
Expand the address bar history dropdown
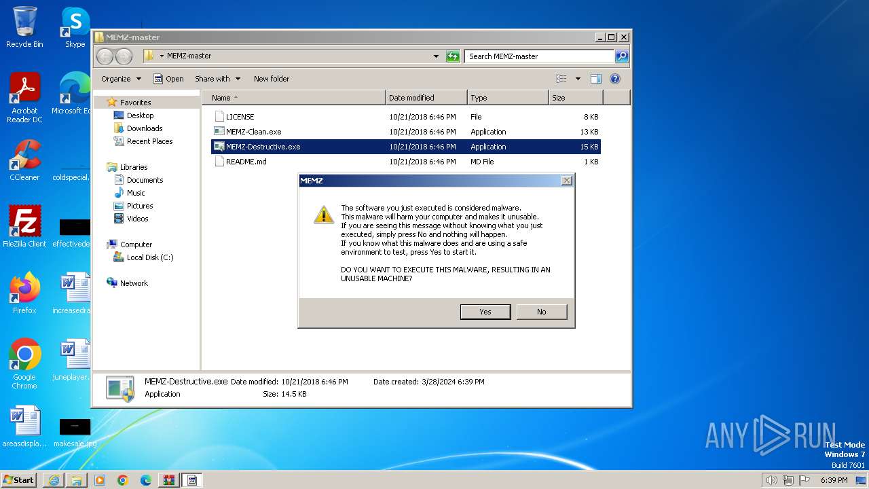(436, 56)
